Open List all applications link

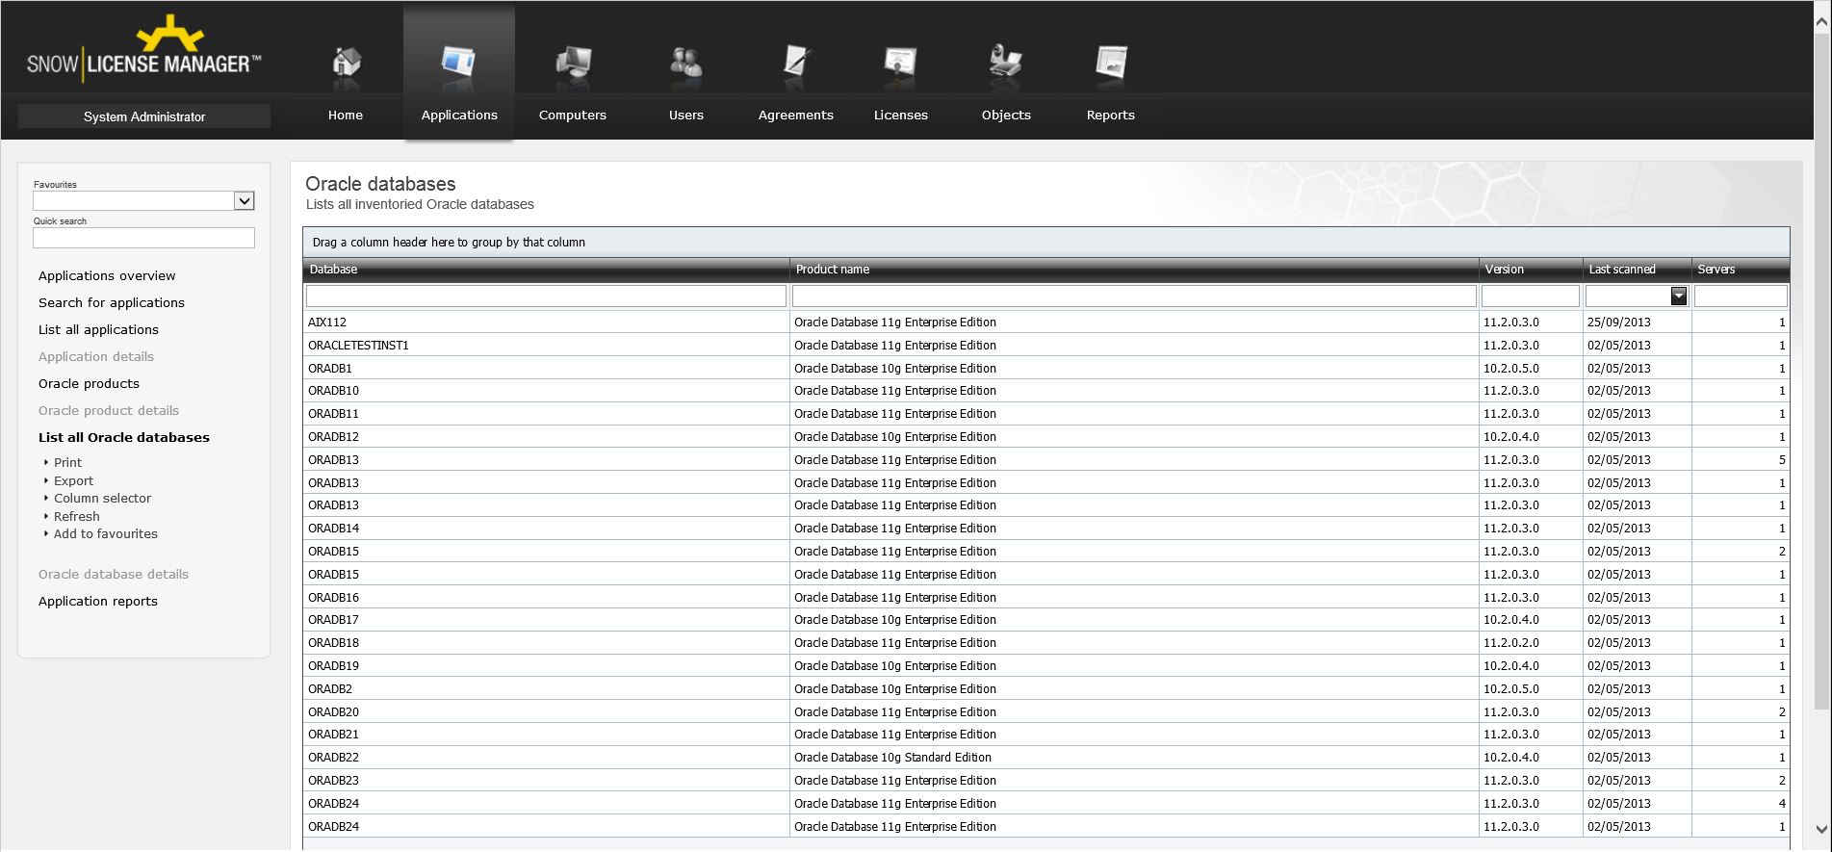tap(98, 330)
